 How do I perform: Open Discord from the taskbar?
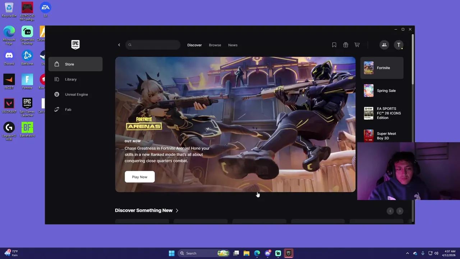coord(267,253)
